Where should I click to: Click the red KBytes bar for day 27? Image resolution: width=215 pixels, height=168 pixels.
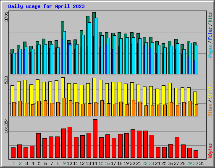pyautogui.click(x=177, y=147)
